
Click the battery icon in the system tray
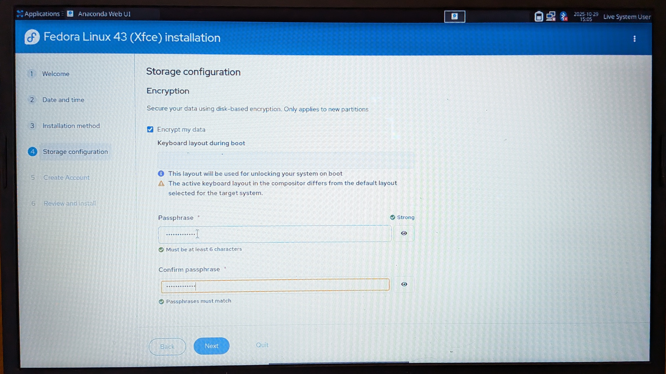click(x=538, y=16)
